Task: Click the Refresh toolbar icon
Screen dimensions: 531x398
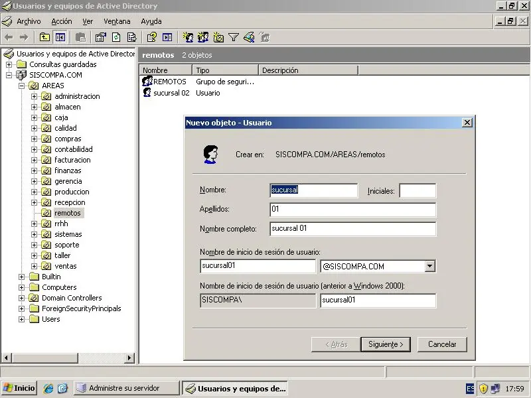Action: coord(116,37)
